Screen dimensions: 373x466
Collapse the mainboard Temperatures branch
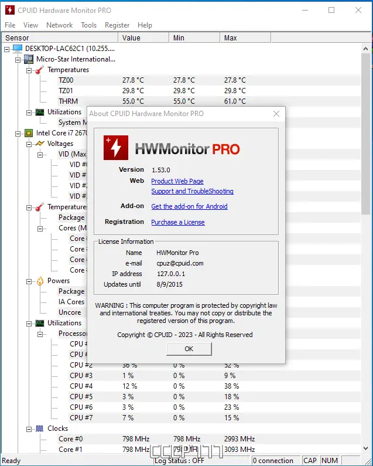pos(29,70)
